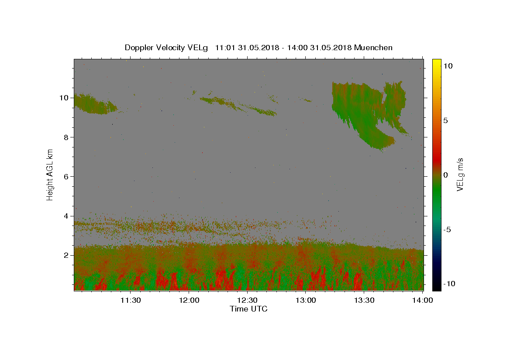
Task: Click the height axis label 2
Action: coord(67,255)
